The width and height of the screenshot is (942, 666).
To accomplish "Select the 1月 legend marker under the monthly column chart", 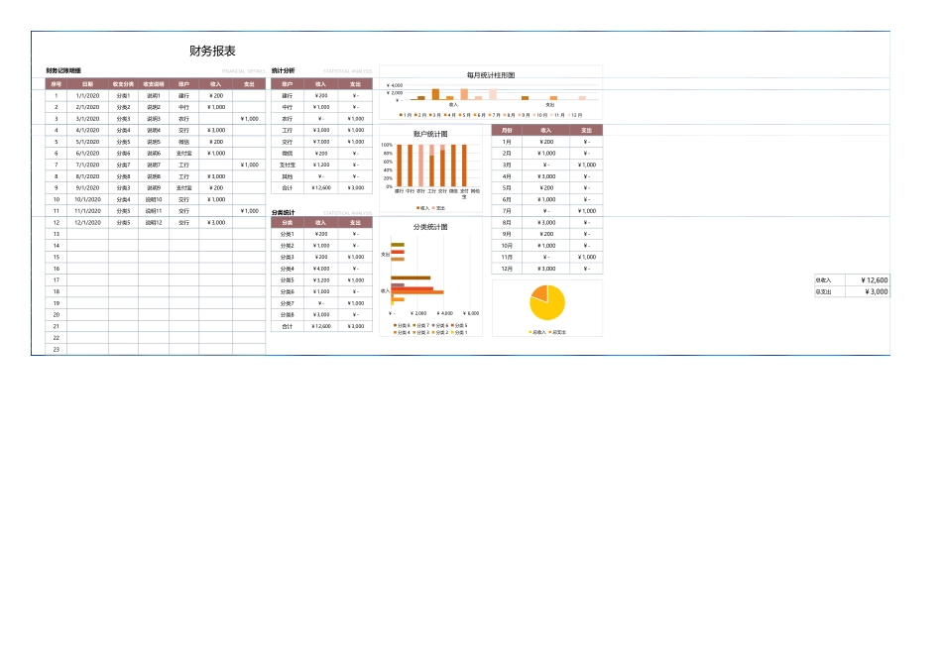I will [401, 114].
